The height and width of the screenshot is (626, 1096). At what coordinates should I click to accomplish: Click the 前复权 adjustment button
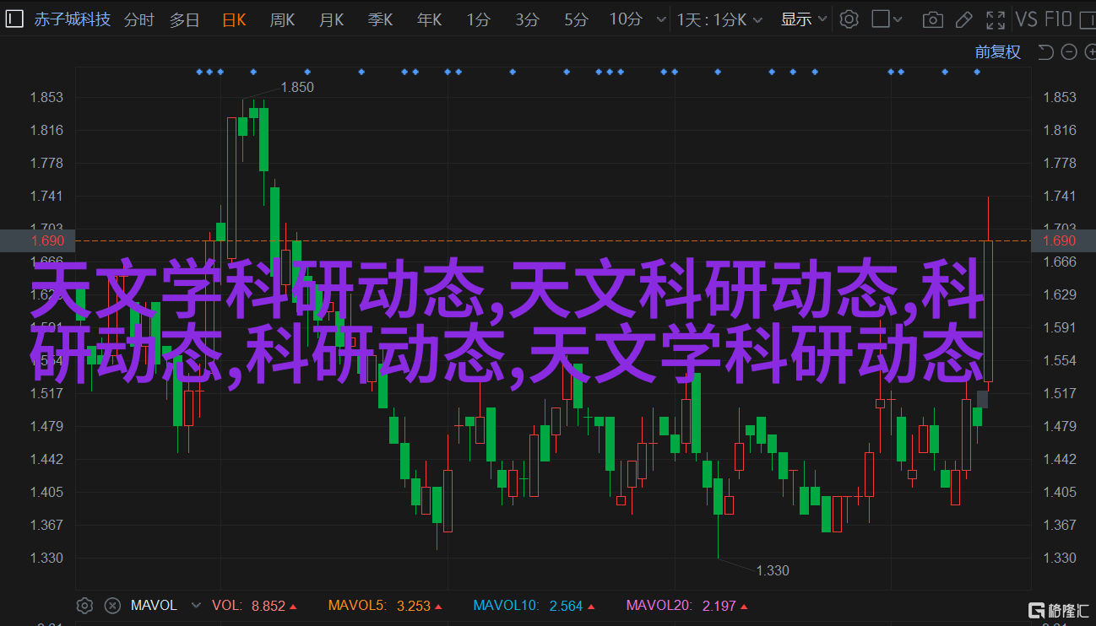click(997, 52)
